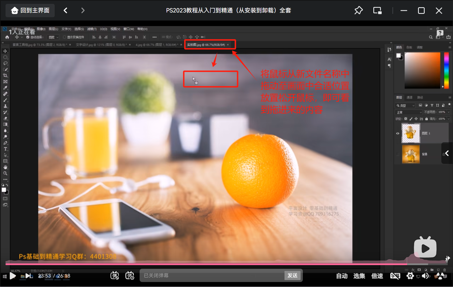
Task: Click align left edges icon
Action: 94,37
